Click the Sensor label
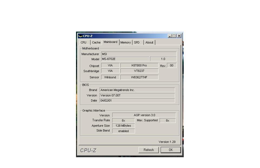 tap(94, 77)
